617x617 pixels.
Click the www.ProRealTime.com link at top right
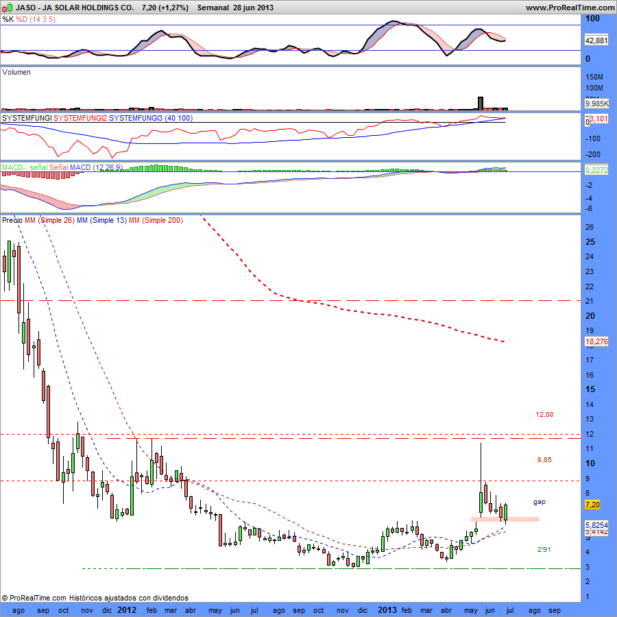click(570, 8)
